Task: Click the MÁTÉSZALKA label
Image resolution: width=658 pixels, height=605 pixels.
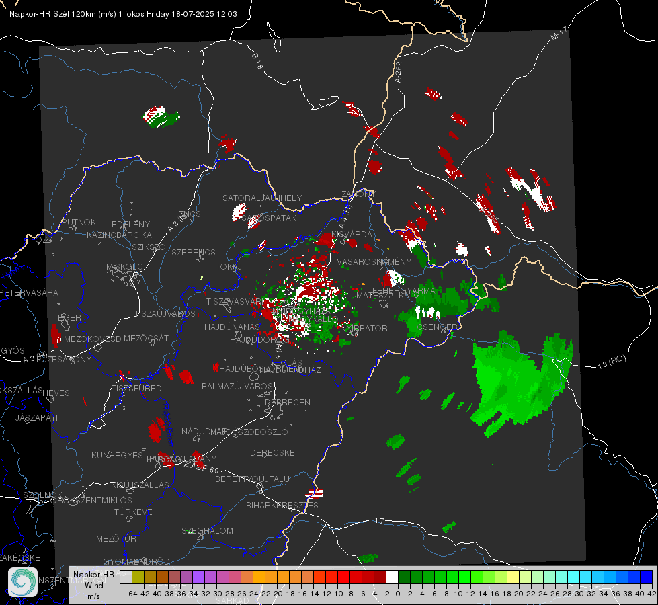Action: [382, 295]
